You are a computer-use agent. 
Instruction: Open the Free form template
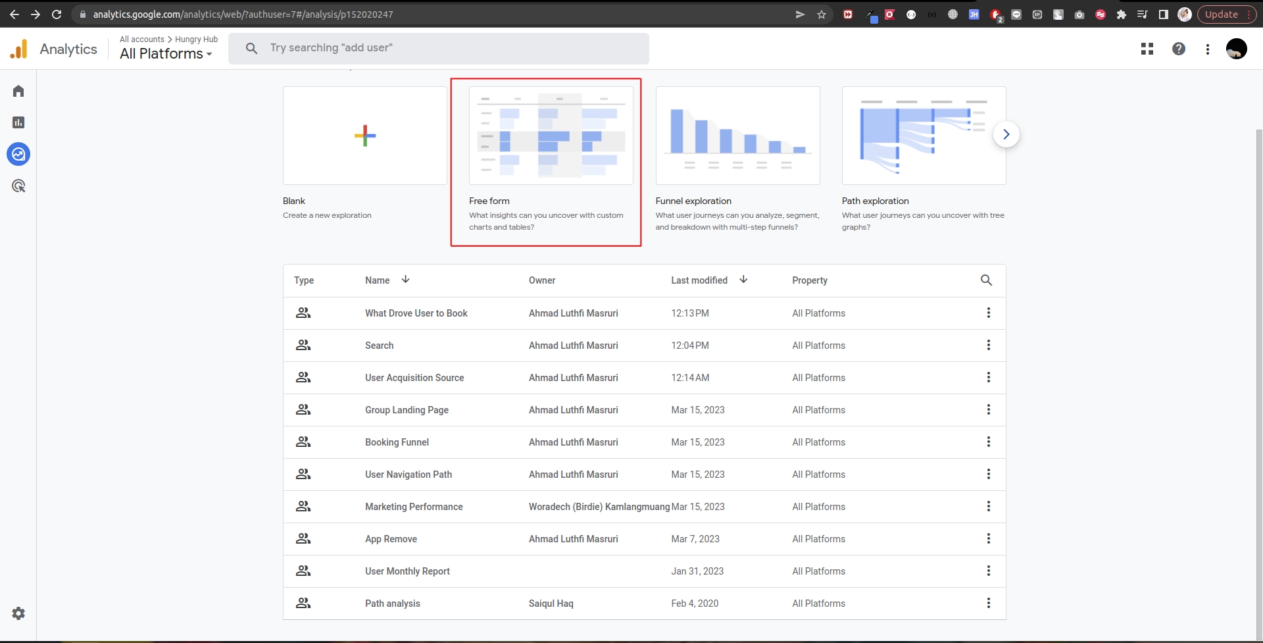(x=551, y=136)
